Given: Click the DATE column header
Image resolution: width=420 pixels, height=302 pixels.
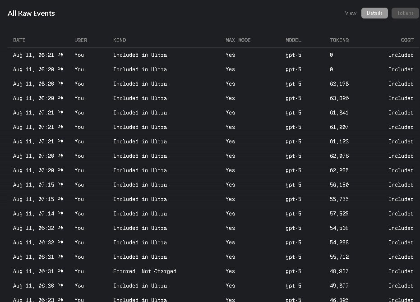Looking at the screenshot, I should pyautogui.click(x=19, y=40).
